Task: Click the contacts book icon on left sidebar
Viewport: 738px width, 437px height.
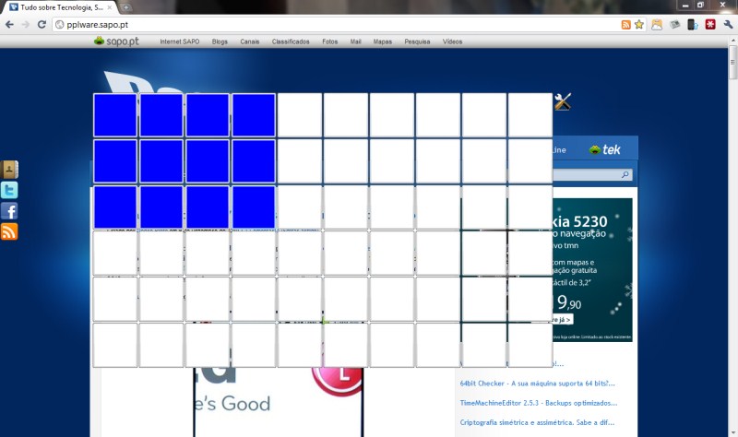Action: coord(9,170)
